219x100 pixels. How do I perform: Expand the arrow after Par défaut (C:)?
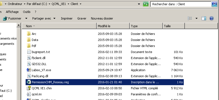49,4
